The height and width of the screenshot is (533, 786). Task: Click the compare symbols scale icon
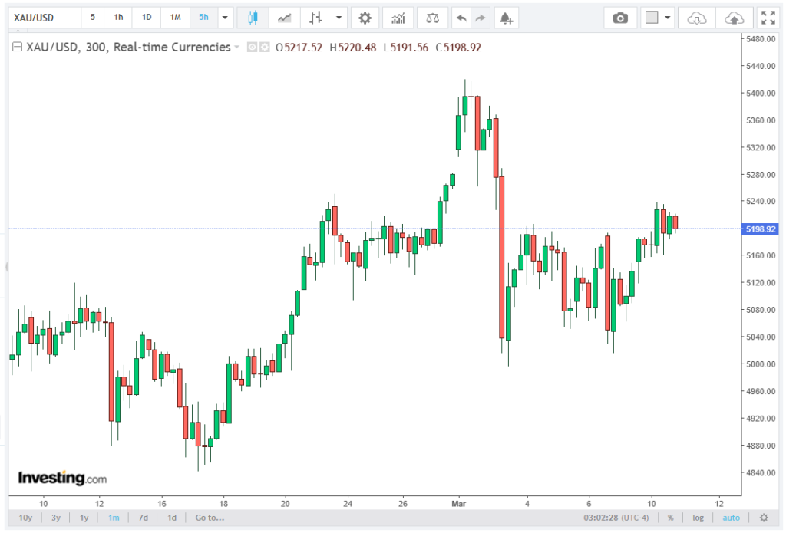coord(433,18)
